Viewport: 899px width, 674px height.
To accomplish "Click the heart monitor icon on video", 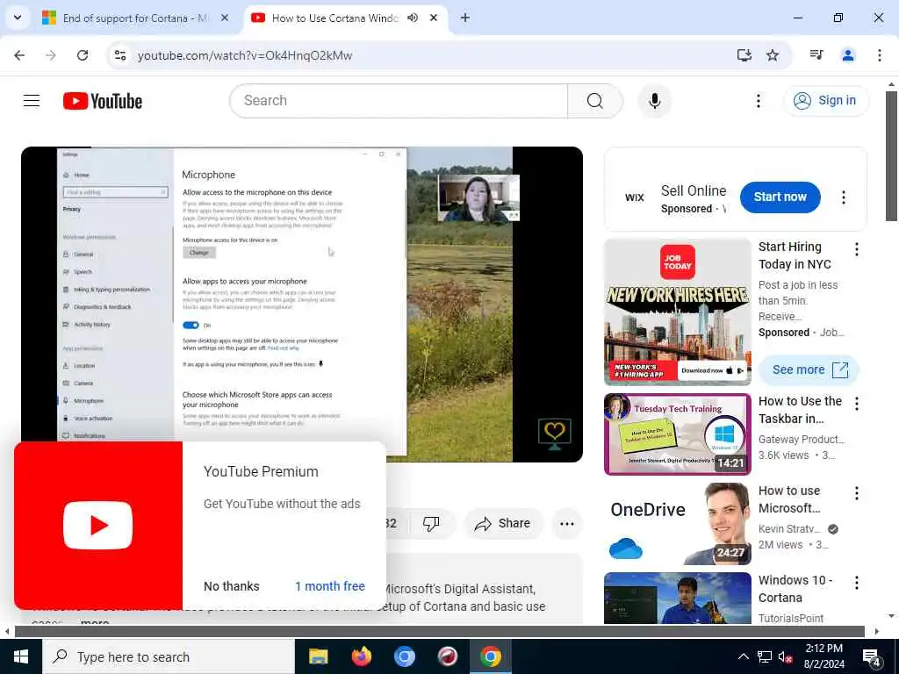I will pos(555,434).
